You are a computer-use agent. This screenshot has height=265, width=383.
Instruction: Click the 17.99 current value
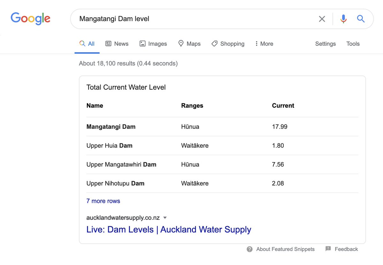[x=280, y=127]
